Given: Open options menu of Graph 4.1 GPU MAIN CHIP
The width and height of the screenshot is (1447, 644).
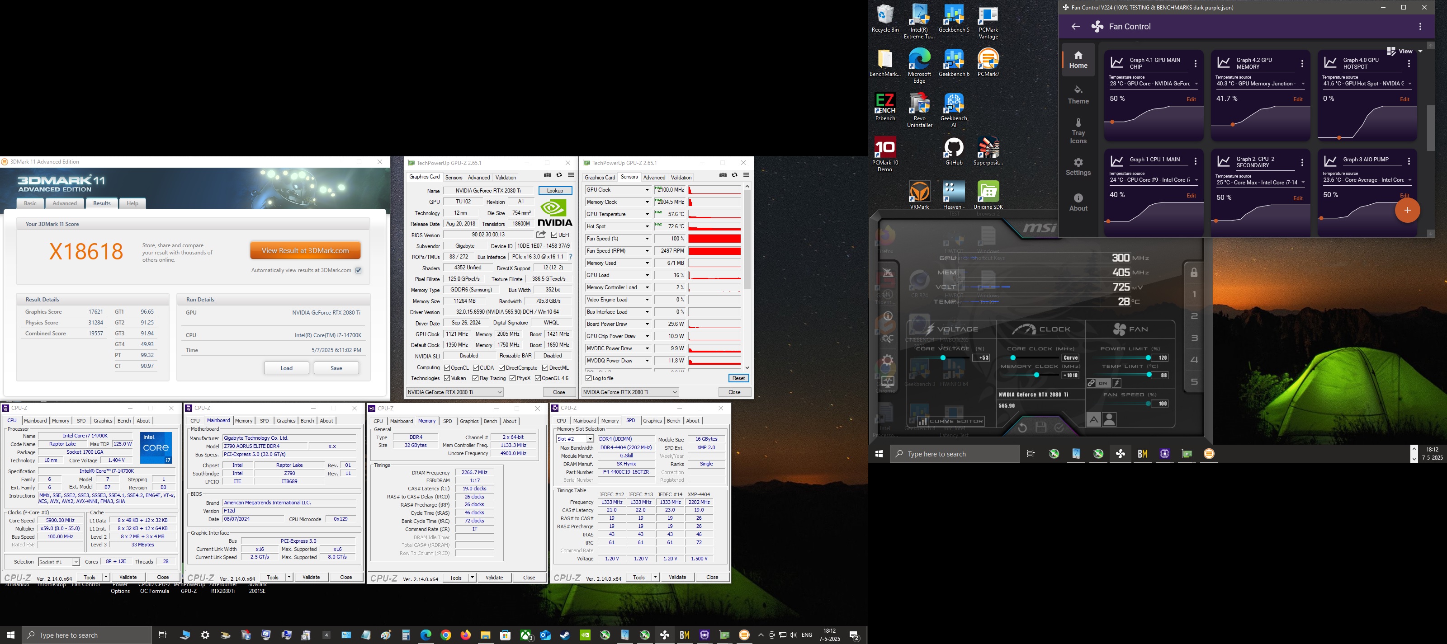Looking at the screenshot, I should 1195,63.
